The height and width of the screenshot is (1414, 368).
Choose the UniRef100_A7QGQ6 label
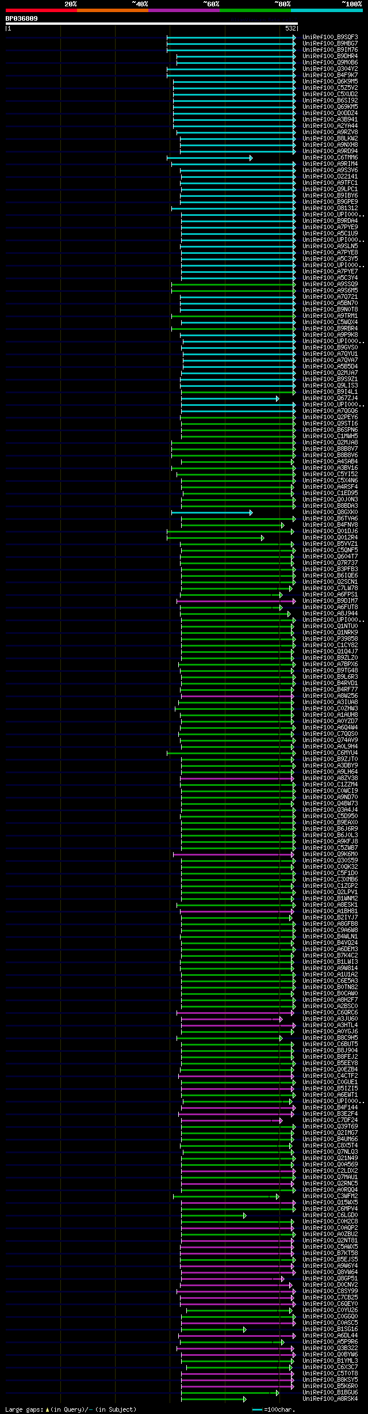[330, 411]
